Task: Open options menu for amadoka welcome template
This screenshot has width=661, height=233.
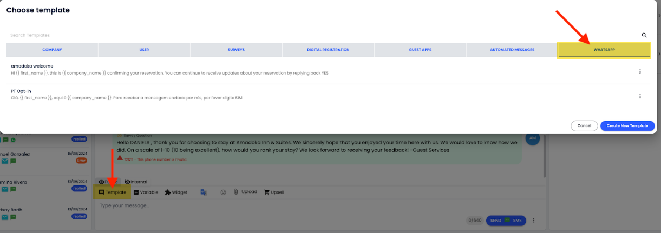Action: 640,71
